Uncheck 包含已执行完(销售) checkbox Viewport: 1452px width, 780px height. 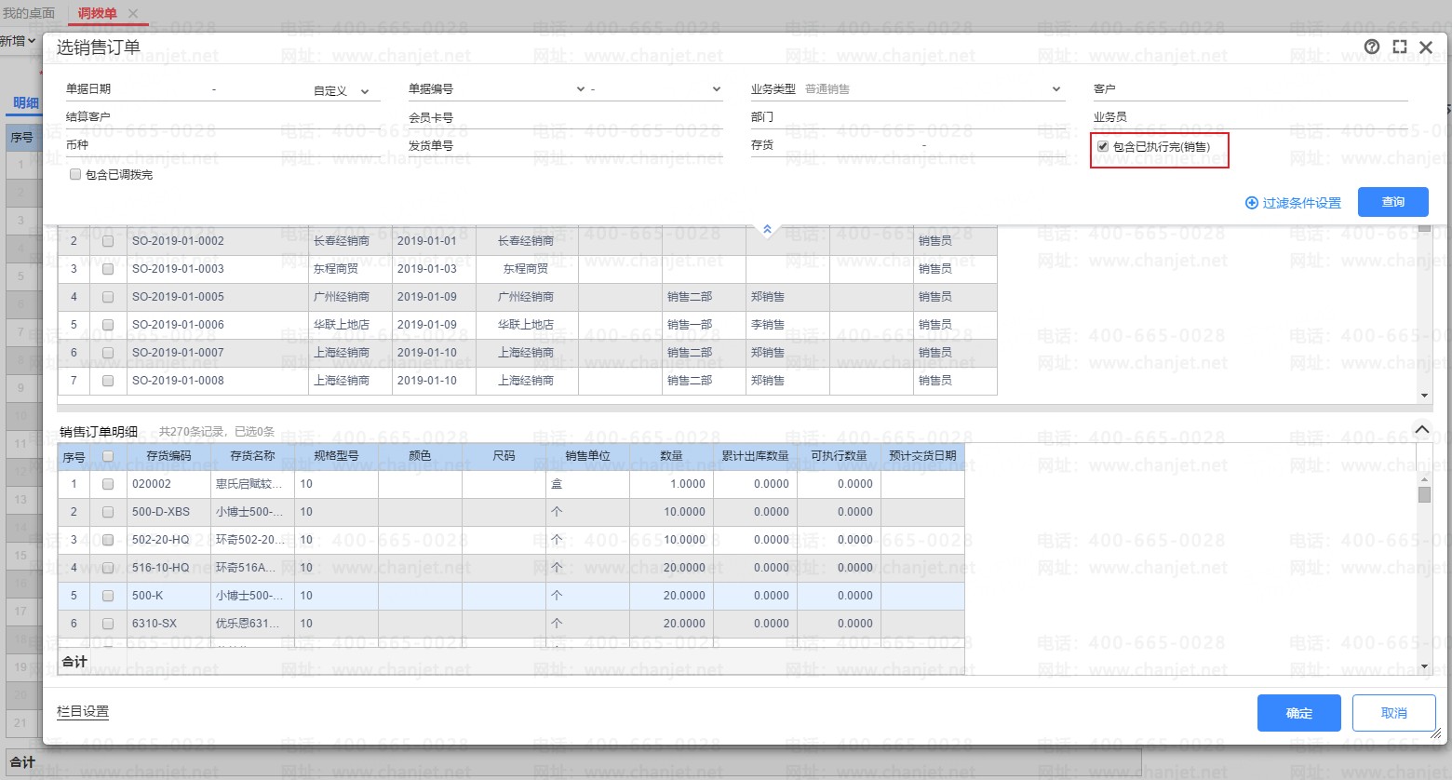click(x=1103, y=146)
